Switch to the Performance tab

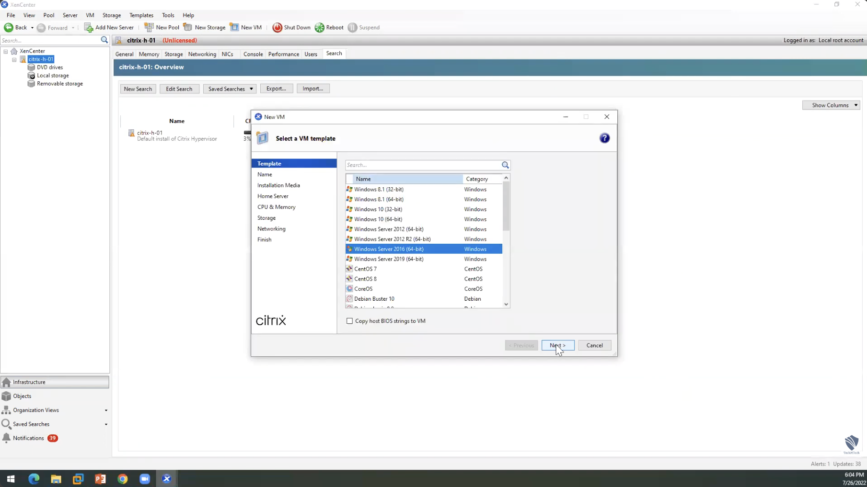[x=284, y=54]
